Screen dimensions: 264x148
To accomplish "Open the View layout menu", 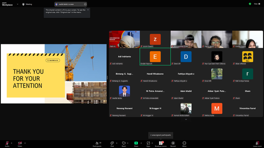I will pos(257,4).
